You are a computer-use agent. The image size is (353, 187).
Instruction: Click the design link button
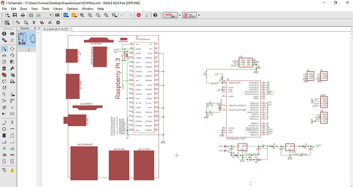[170, 15]
